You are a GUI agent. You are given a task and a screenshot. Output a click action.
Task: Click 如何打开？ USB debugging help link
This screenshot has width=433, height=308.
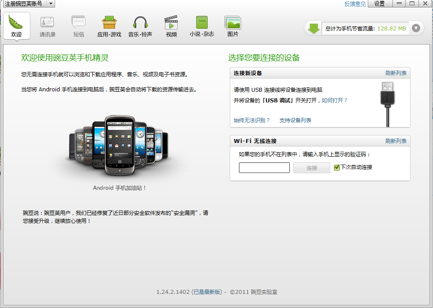point(335,100)
